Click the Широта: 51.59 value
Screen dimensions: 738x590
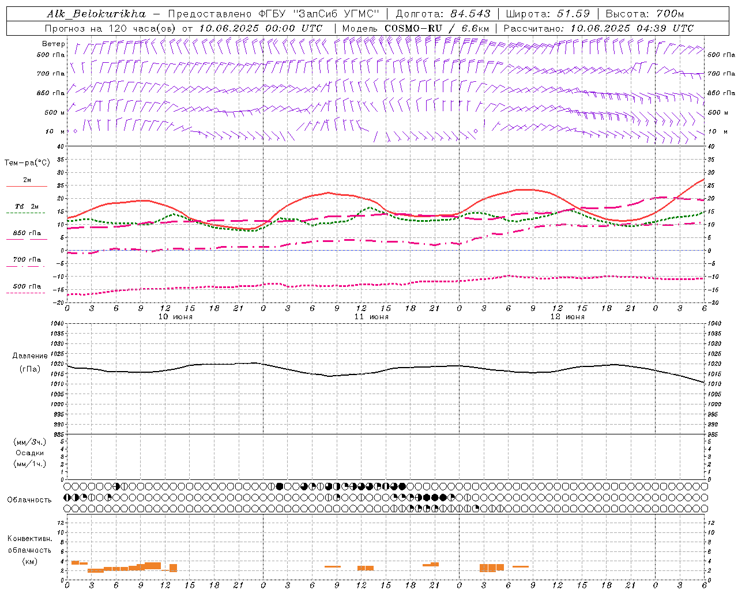click(x=548, y=14)
